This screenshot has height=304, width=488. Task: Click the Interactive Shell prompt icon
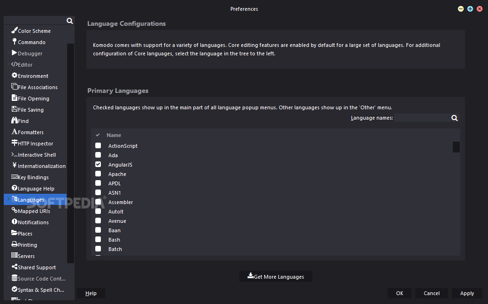tap(15, 154)
